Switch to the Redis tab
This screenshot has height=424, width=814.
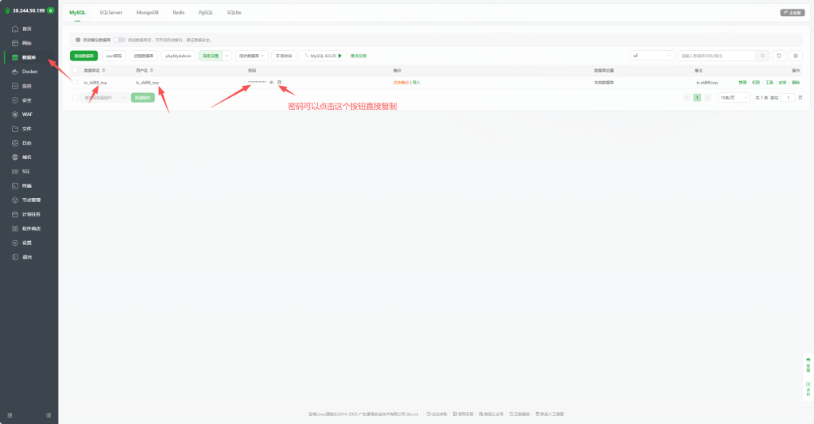click(x=179, y=14)
